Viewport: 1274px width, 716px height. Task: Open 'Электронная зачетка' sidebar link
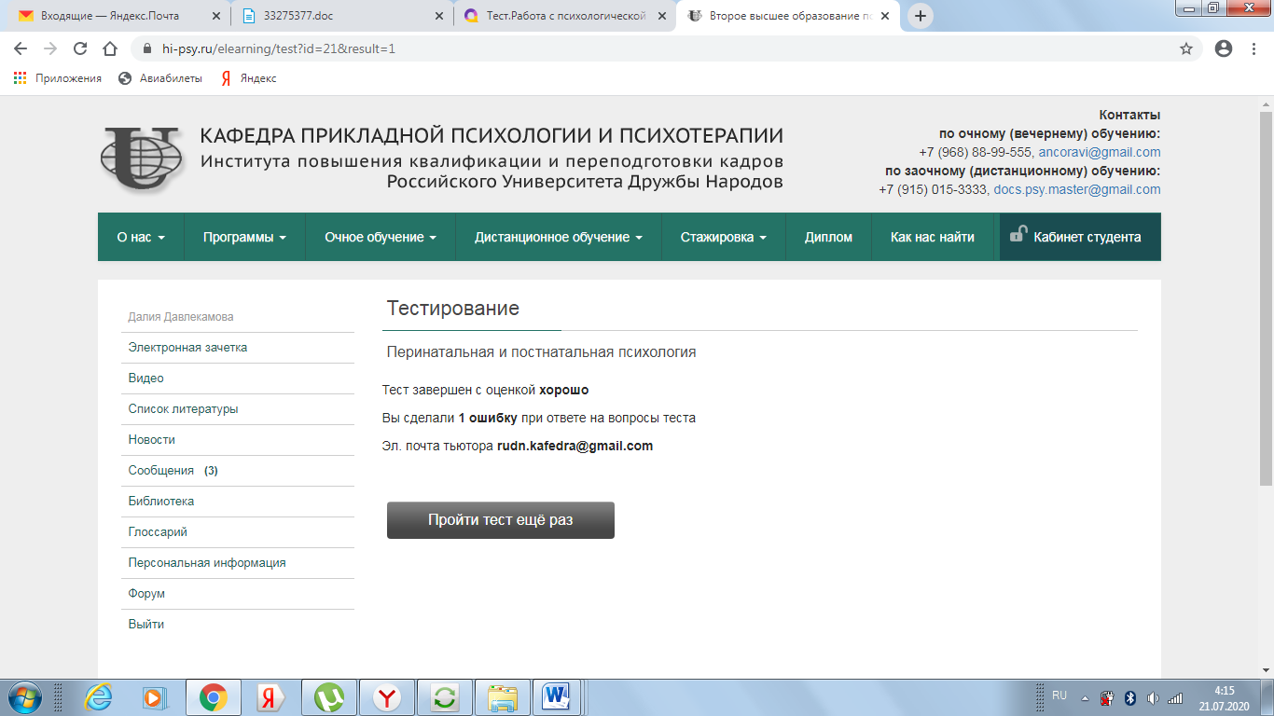tap(187, 348)
